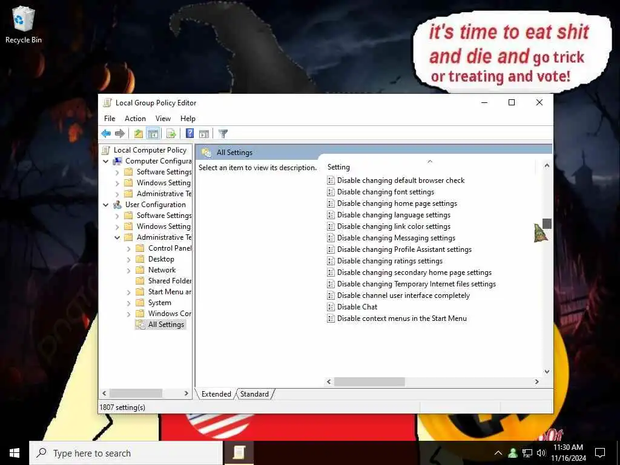Viewport: 620px width, 465px height.
Task: Open the network tray icon
Action: coord(527,453)
